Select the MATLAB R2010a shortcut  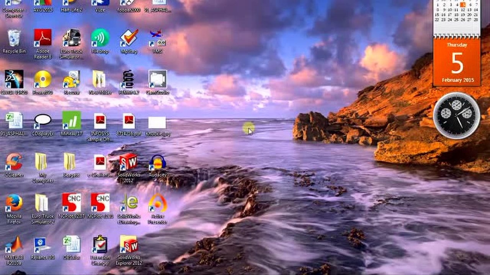pyautogui.click(x=14, y=244)
